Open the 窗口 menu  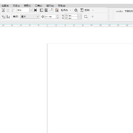[50, 6]
